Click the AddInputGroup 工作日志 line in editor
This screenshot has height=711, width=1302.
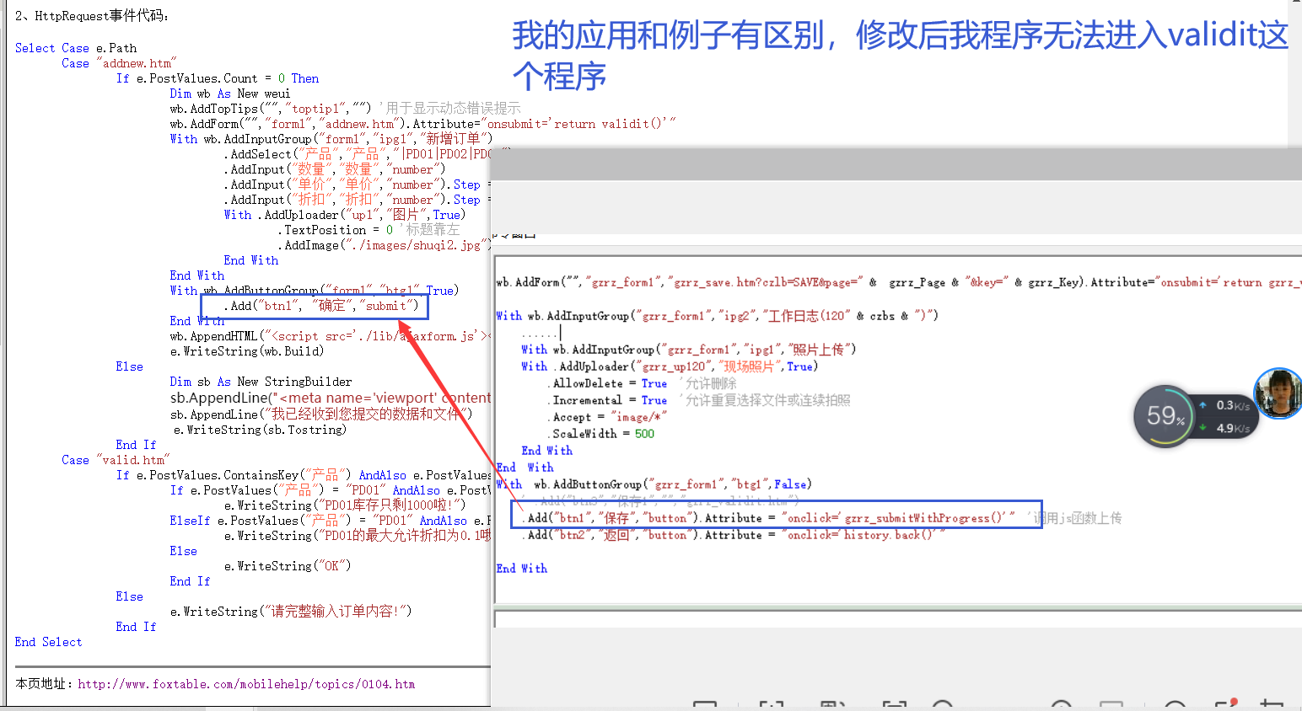pyautogui.click(x=717, y=316)
